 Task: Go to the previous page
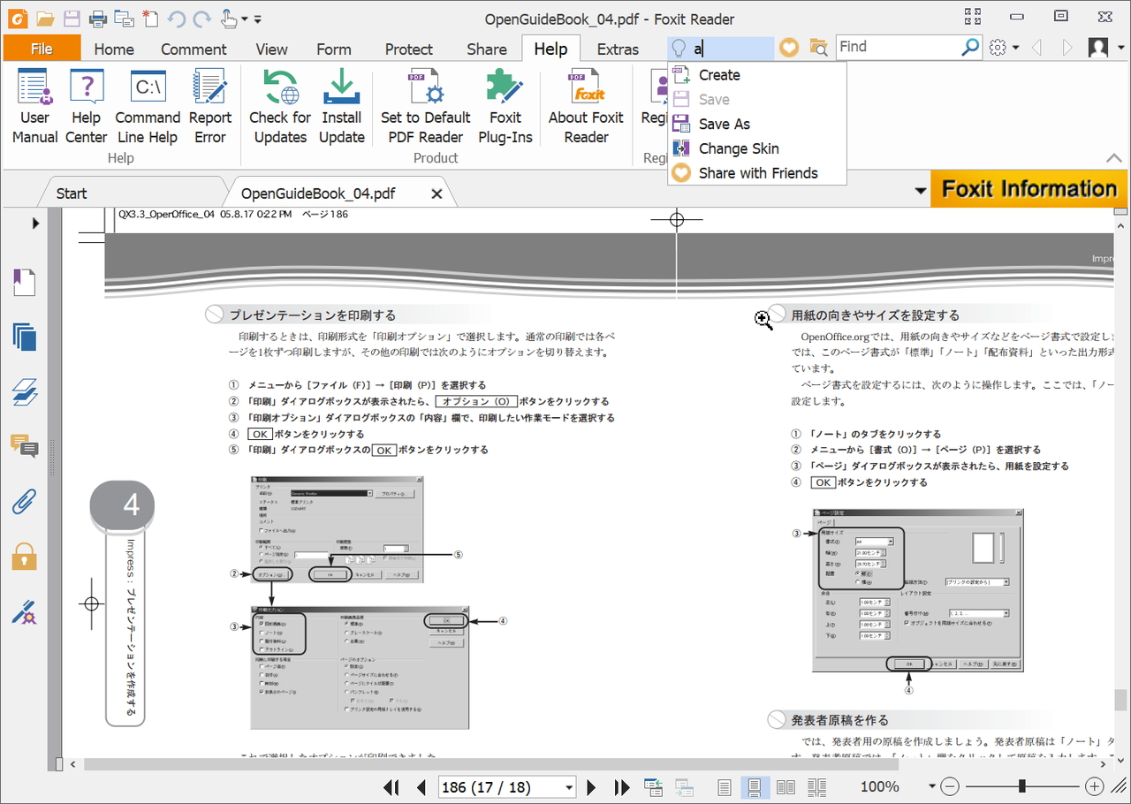click(x=421, y=787)
